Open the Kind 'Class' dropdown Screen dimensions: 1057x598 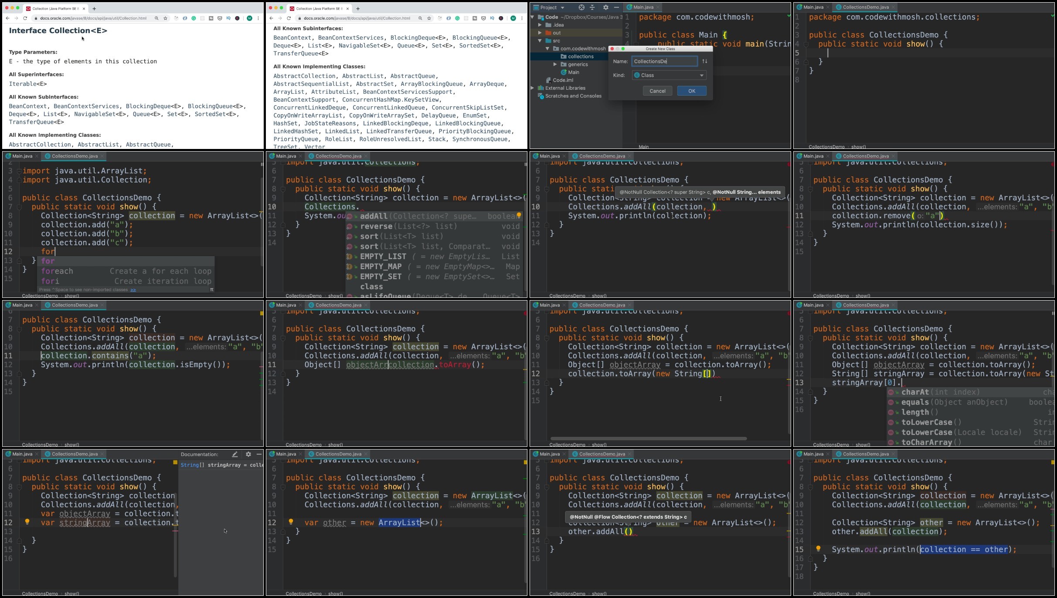click(669, 75)
